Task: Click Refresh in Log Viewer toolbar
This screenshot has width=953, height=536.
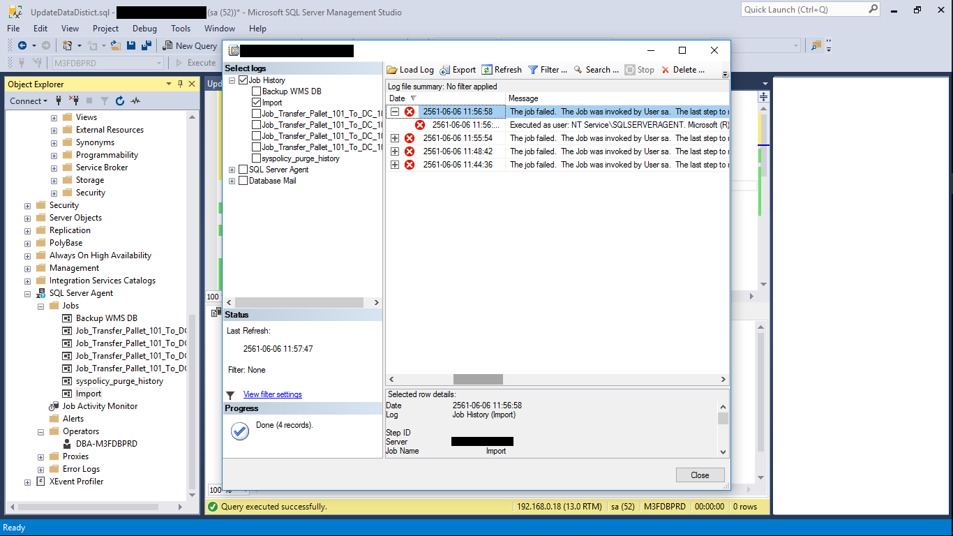Action: (502, 70)
